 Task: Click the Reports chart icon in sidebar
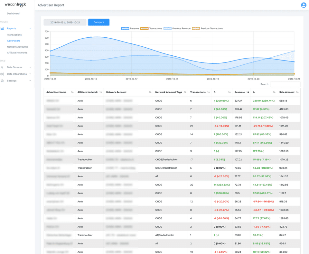point(2,28)
